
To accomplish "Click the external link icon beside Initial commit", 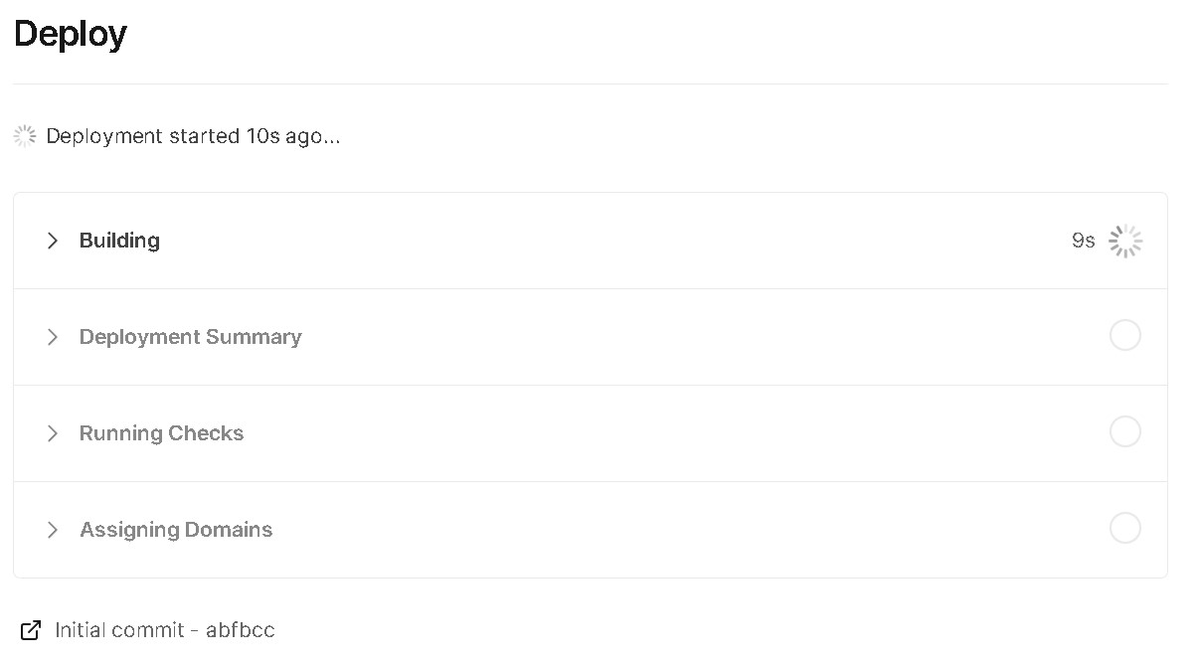I will [31, 629].
